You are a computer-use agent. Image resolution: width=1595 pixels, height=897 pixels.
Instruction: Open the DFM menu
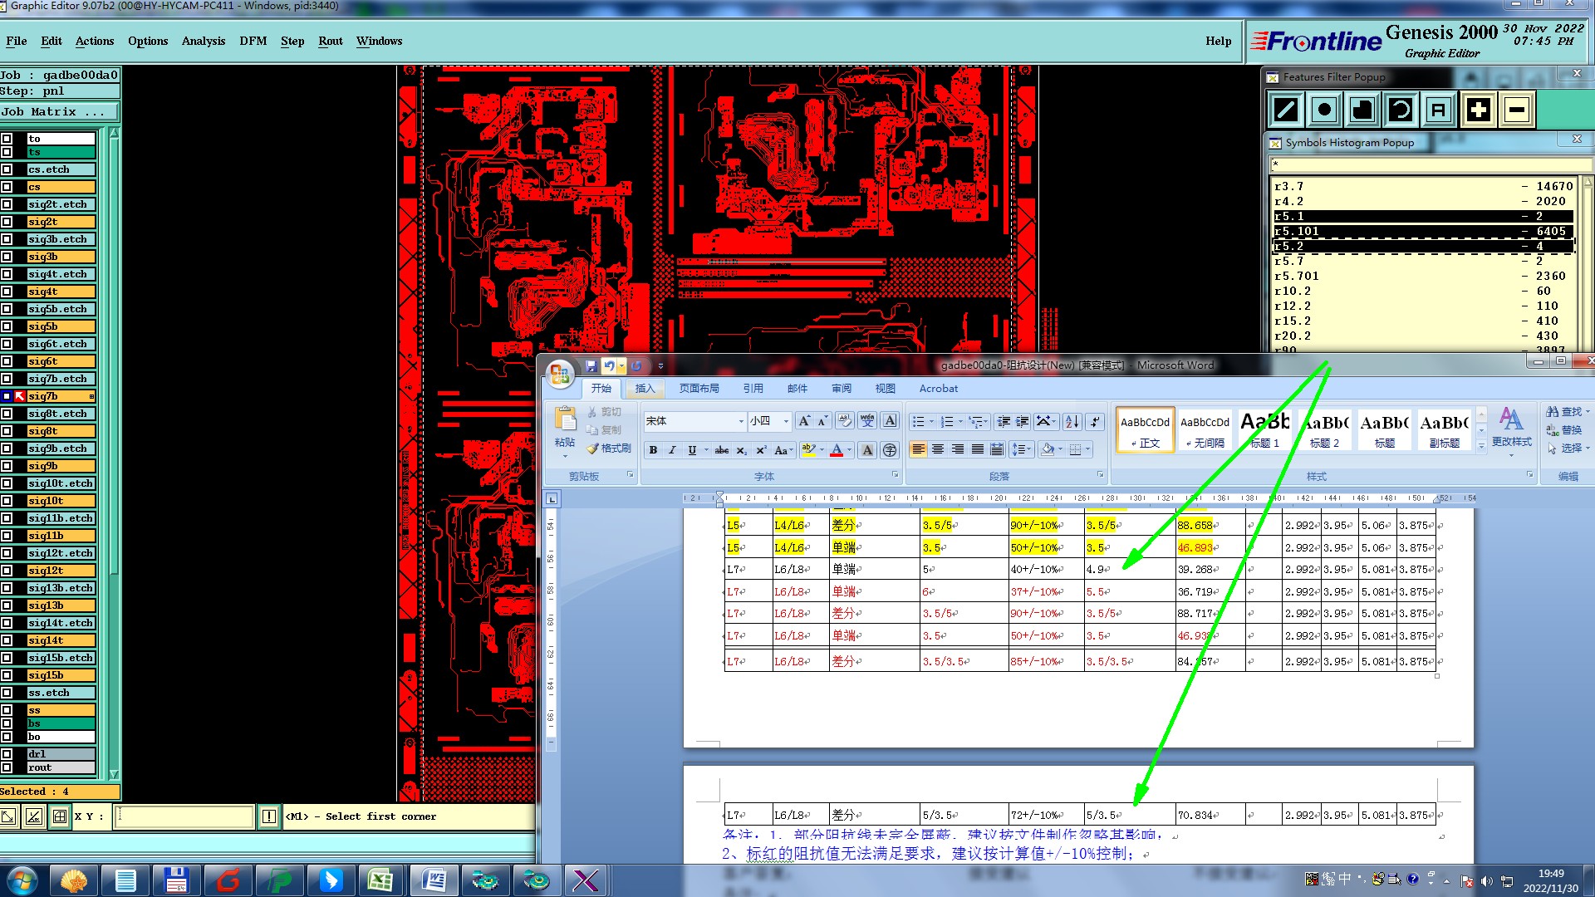click(x=253, y=41)
